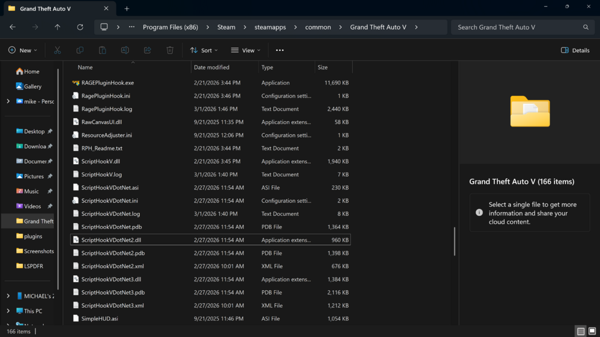Switch to details list view in status bar
The width and height of the screenshot is (600, 337).
coord(581,331)
